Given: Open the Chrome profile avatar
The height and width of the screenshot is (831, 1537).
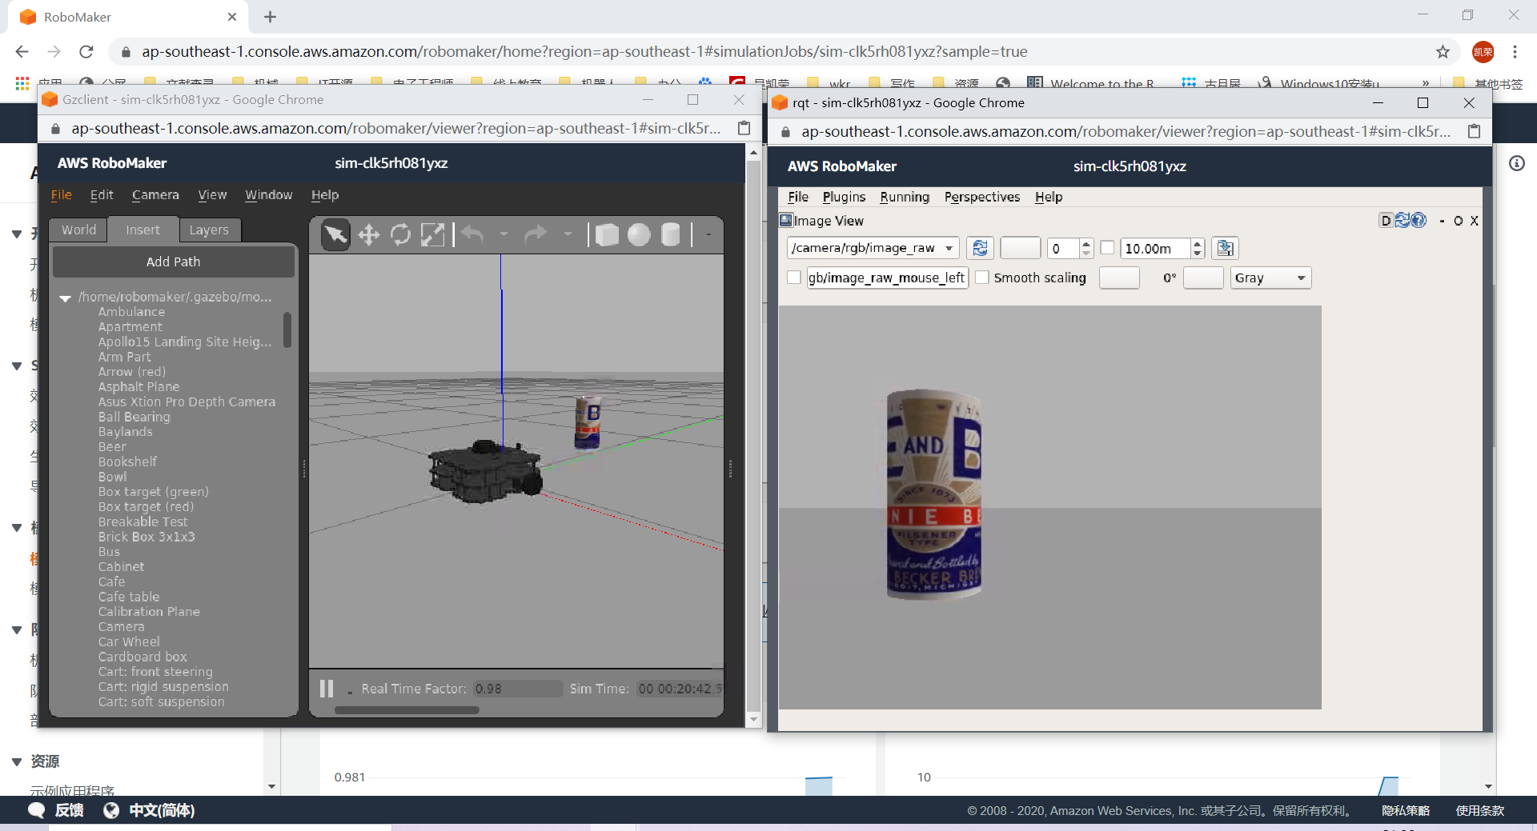Looking at the screenshot, I should coord(1483,52).
